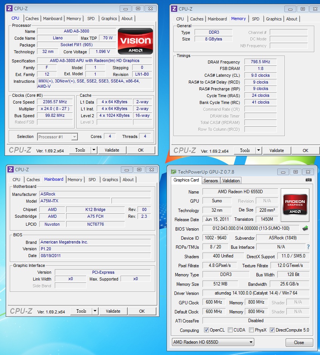
Task: Click the Bank Cycle Time 41 clocks value
Action: point(260,102)
